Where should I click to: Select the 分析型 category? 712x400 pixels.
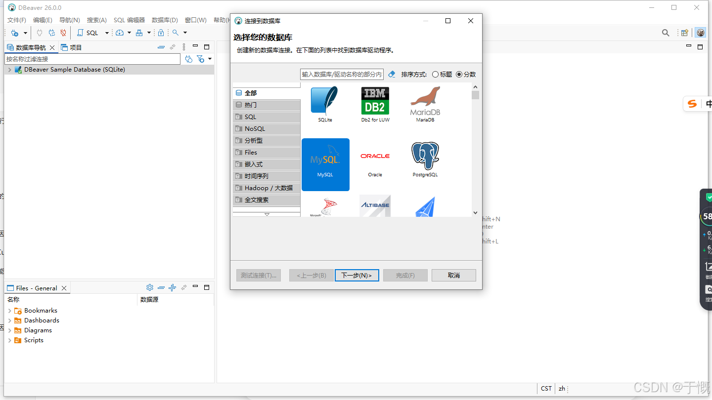tap(267, 140)
